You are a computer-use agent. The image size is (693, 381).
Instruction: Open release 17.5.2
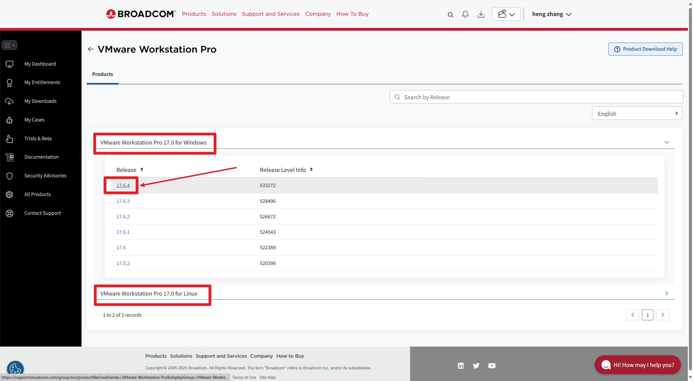123,263
